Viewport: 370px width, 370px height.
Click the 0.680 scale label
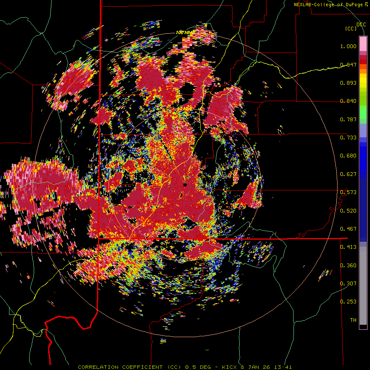(348, 155)
